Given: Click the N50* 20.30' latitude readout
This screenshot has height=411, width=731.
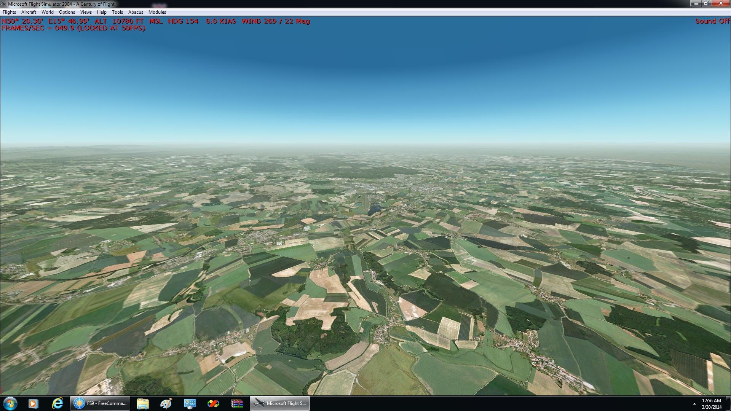Looking at the screenshot, I should click(22, 21).
